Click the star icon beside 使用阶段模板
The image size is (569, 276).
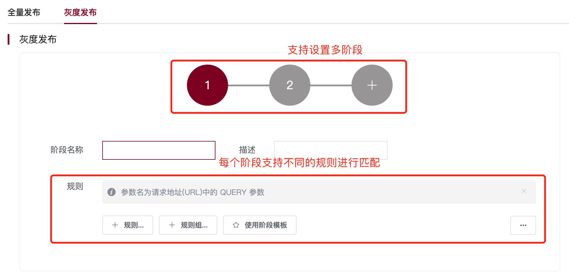coord(236,225)
